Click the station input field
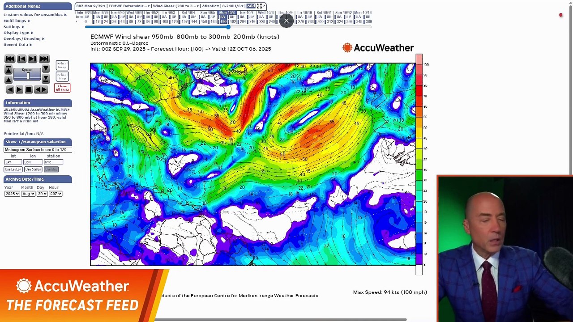The width and height of the screenshot is (573, 322). [x=53, y=162]
